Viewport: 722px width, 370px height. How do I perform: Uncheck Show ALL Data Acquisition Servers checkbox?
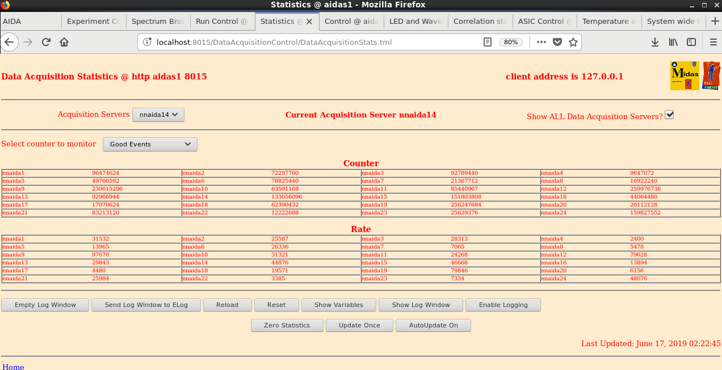click(669, 115)
